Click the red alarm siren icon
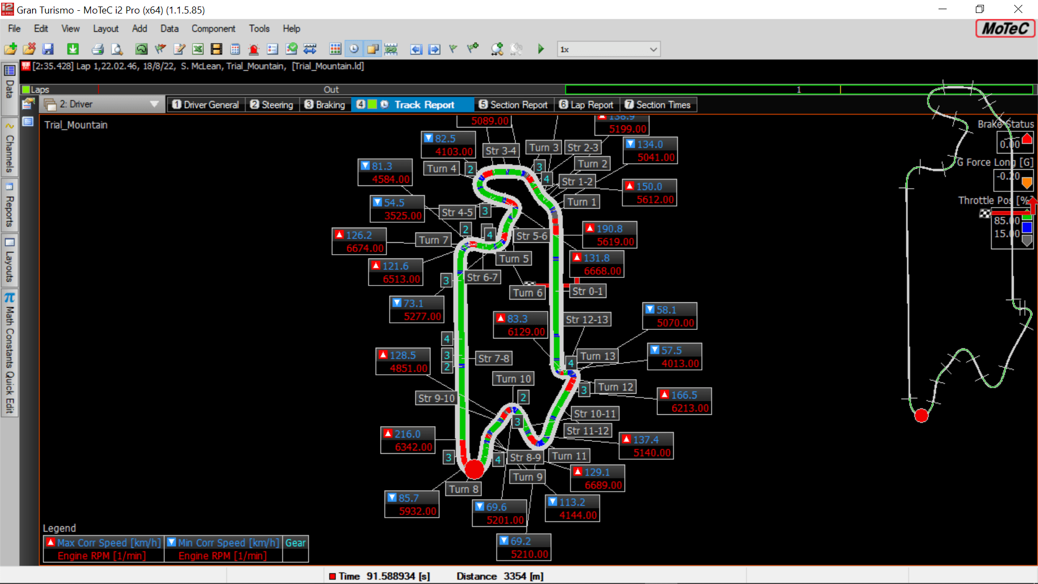 point(254,49)
